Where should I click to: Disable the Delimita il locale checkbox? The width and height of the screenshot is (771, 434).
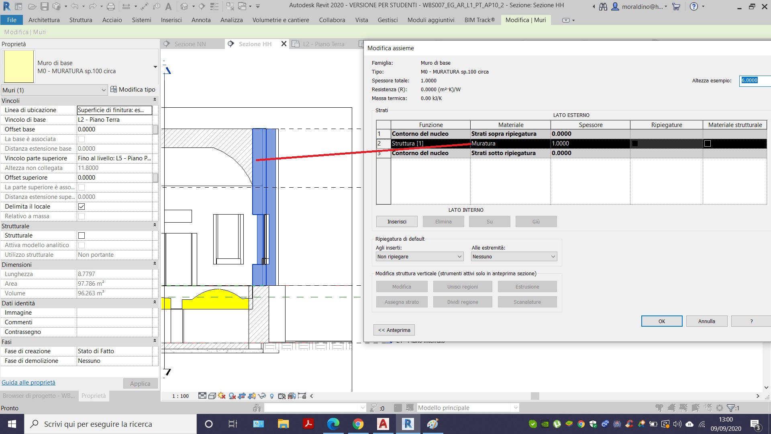coord(82,207)
